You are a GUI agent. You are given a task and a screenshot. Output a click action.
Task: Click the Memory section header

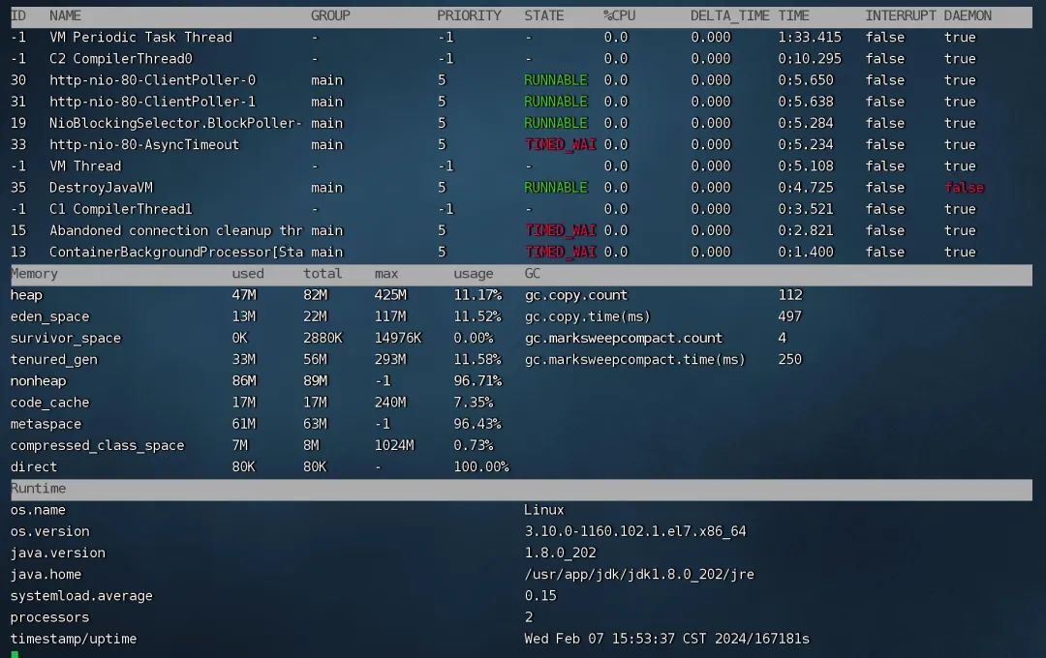click(x=34, y=274)
